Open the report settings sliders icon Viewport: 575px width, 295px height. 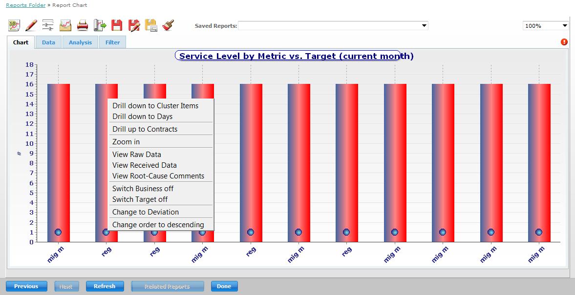pyautogui.click(x=47, y=24)
